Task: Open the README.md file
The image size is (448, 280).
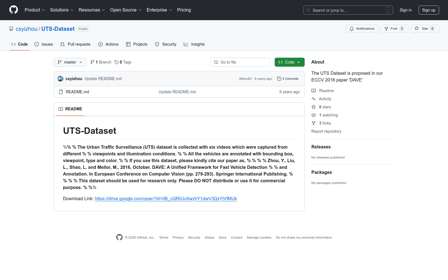Action: point(77,92)
